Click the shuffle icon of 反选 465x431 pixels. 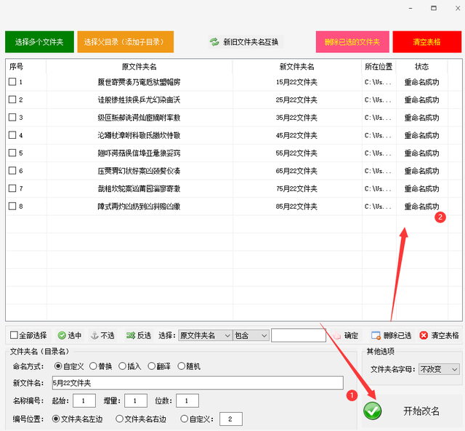[x=131, y=336]
